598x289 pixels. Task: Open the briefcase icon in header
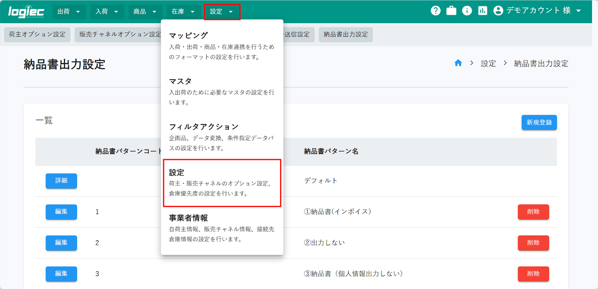pos(451,11)
